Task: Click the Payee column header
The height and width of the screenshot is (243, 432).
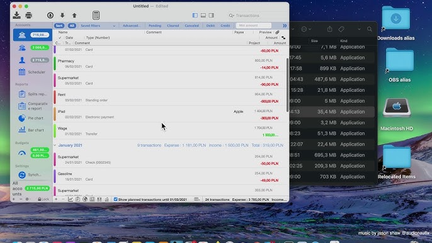Action: 239,32
